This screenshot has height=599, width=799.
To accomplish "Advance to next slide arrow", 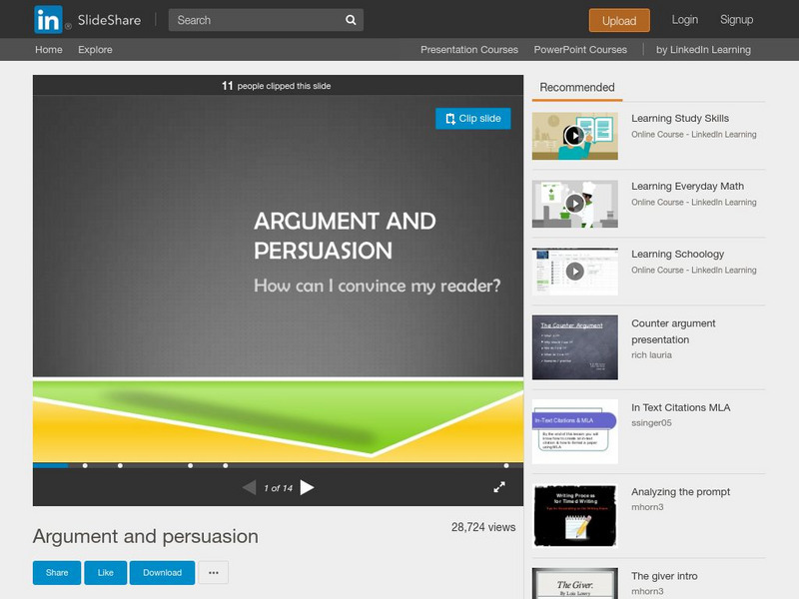I will coord(307,488).
